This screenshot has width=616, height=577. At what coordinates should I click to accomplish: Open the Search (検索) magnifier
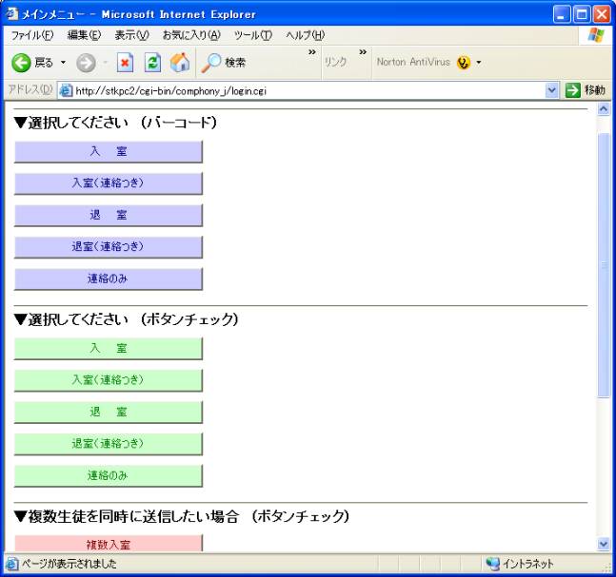pyautogui.click(x=211, y=63)
